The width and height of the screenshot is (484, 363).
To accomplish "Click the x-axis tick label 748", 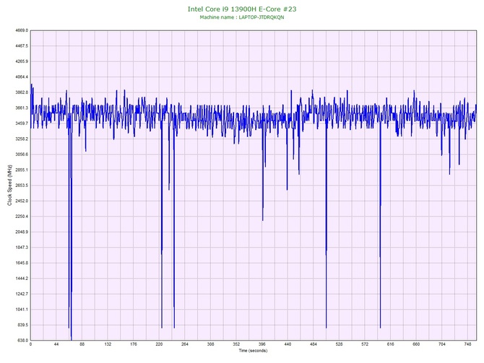I will (467, 344).
